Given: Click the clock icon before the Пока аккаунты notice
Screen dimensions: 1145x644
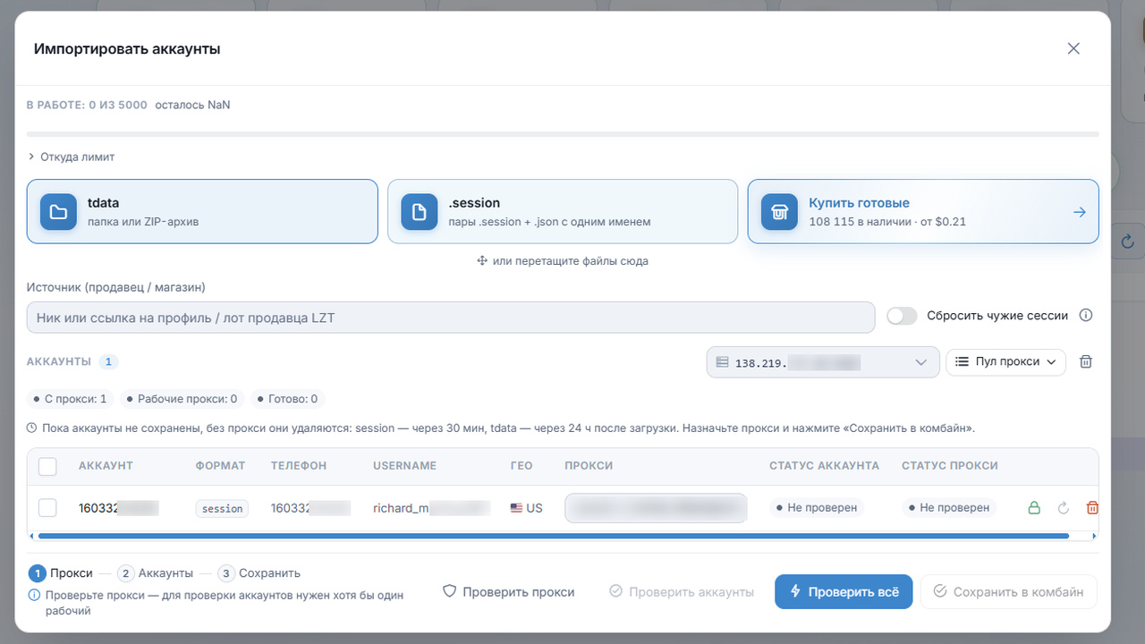Looking at the screenshot, I should click(x=32, y=428).
